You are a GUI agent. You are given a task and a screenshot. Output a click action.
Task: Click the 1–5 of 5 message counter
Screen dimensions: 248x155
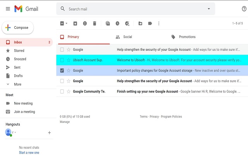(238, 23)
